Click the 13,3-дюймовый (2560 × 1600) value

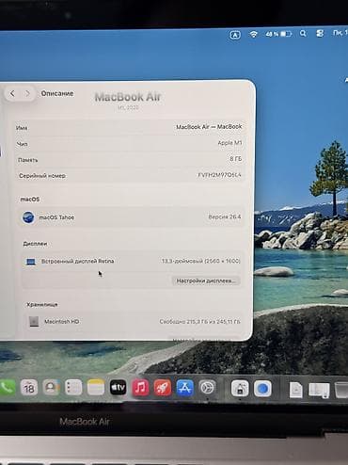pyautogui.click(x=201, y=261)
